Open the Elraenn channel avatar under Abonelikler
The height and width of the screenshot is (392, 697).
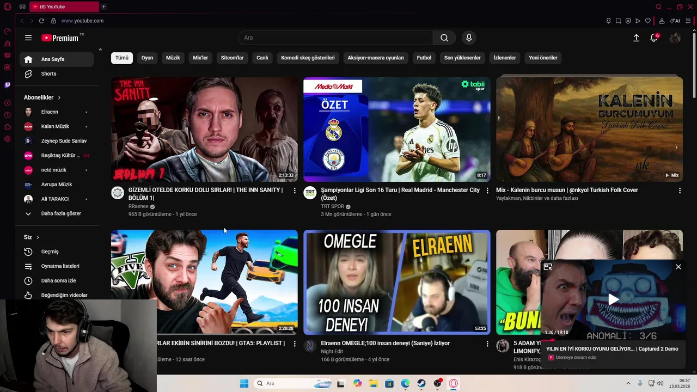[x=28, y=112]
